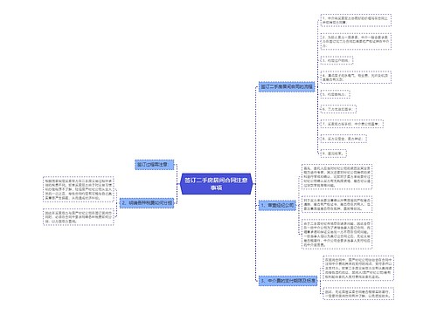Select the step 2 three-line leaf about 为防止
The image size is (437, 314).
coord(356,41)
